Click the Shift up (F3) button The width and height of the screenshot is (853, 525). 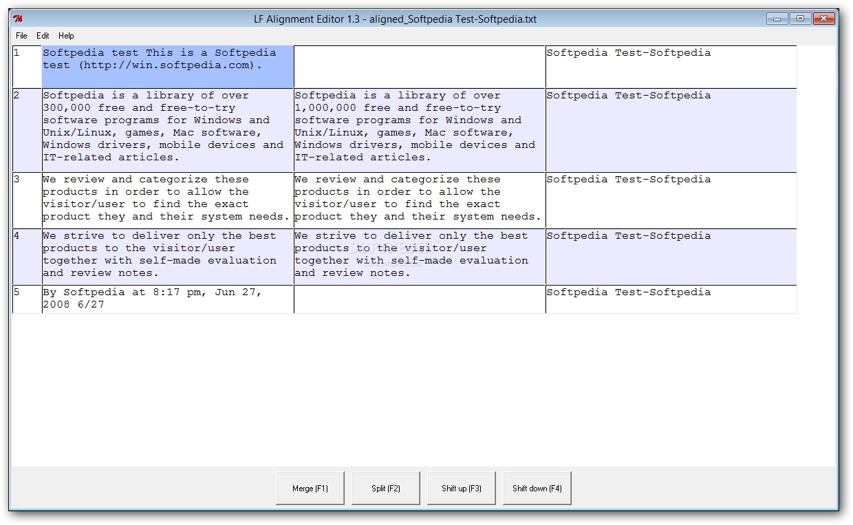(462, 489)
